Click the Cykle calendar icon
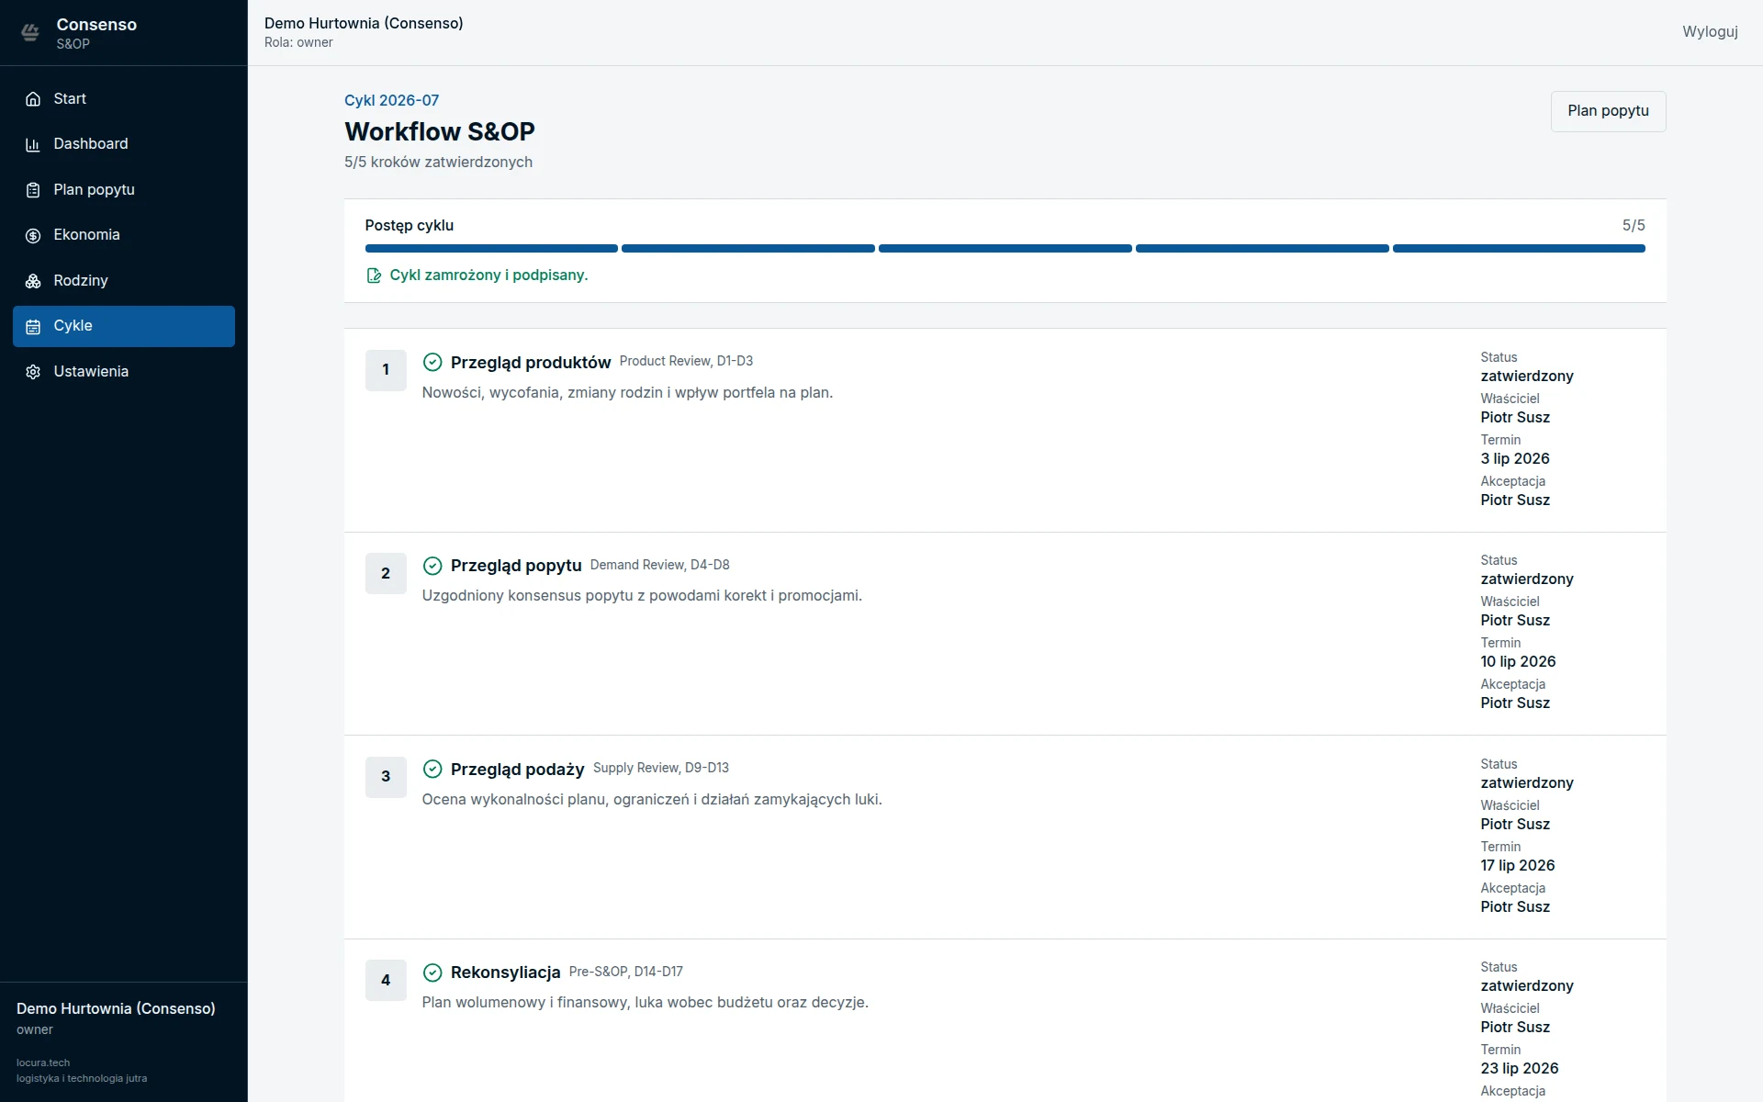Viewport: 1763px width, 1102px height. coord(33,326)
